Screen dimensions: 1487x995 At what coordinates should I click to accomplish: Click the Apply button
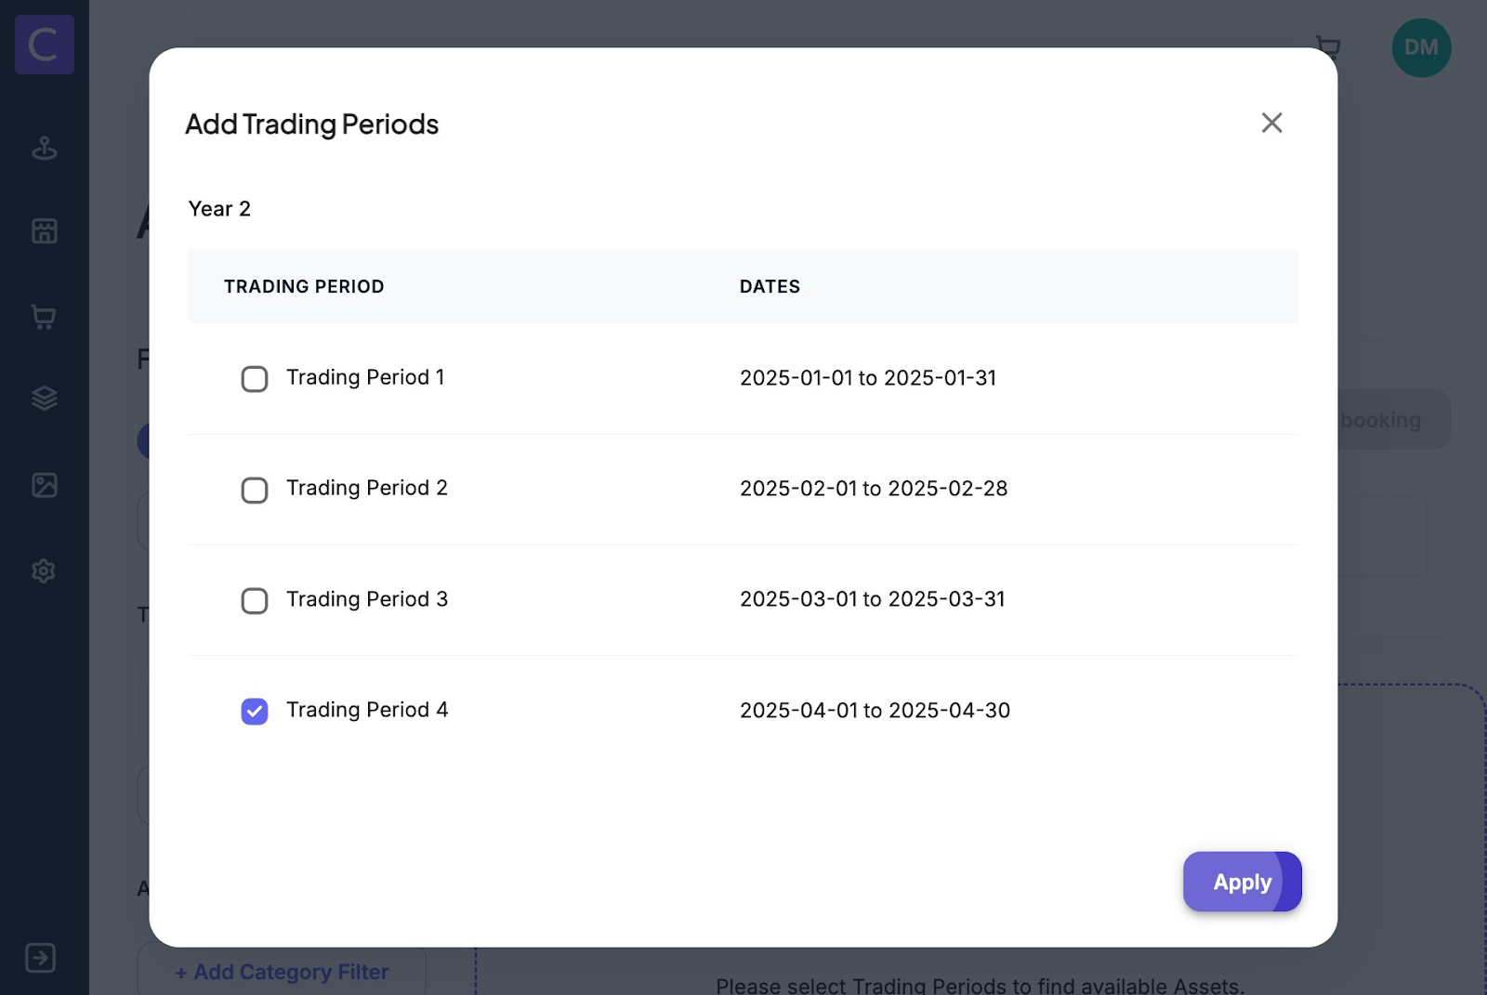pyautogui.click(x=1242, y=882)
